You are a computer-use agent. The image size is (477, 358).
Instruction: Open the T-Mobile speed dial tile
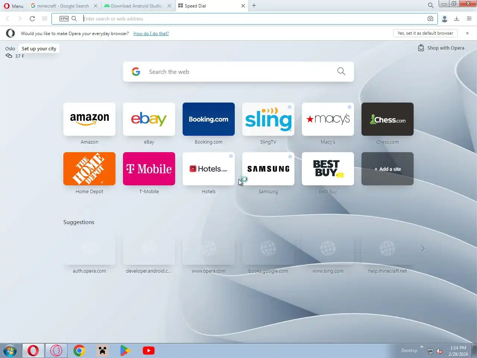pyautogui.click(x=149, y=169)
